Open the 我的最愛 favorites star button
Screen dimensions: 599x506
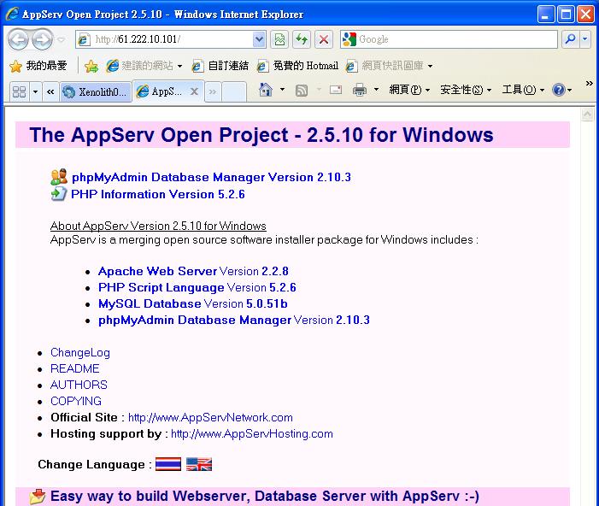(38, 66)
